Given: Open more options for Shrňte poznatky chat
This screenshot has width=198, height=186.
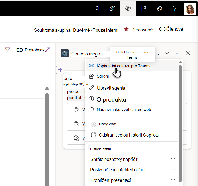Looking at the screenshot, I should [173, 158].
